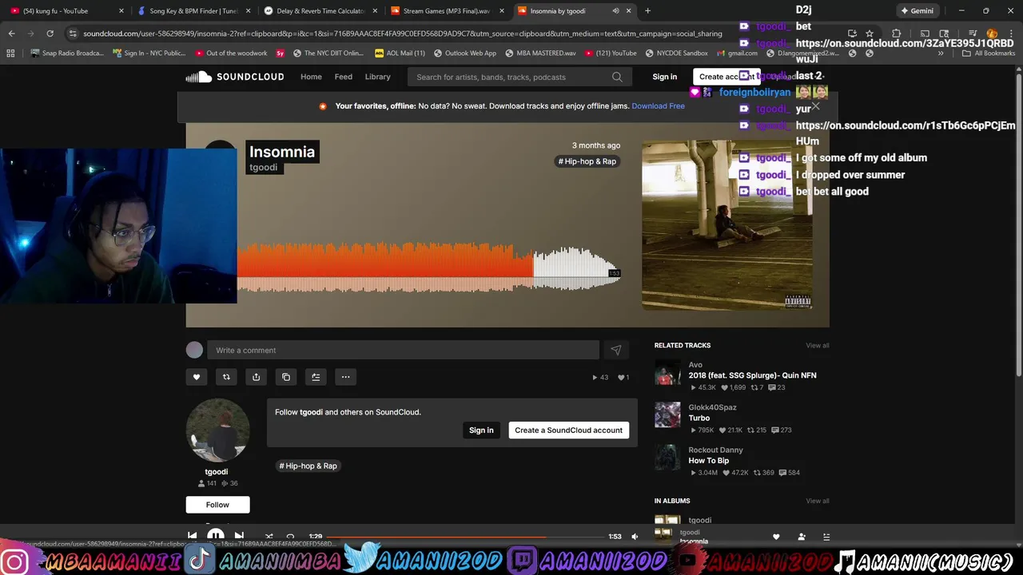
Task: Open Feed in SoundCloud navigation
Action: coord(344,77)
